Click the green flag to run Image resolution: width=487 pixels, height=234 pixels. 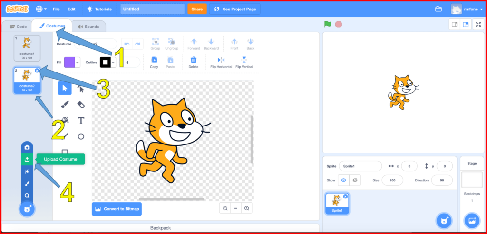tap(327, 24)
